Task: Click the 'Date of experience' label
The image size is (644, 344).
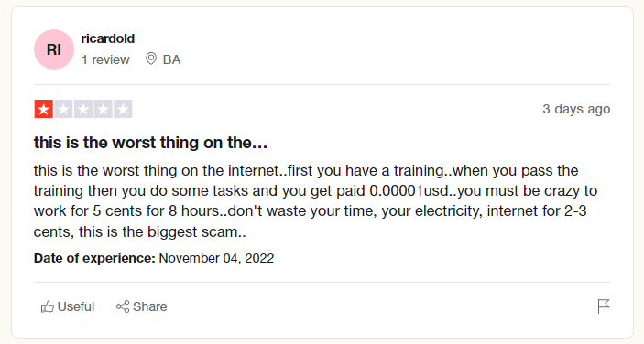Action: [94, 258]
